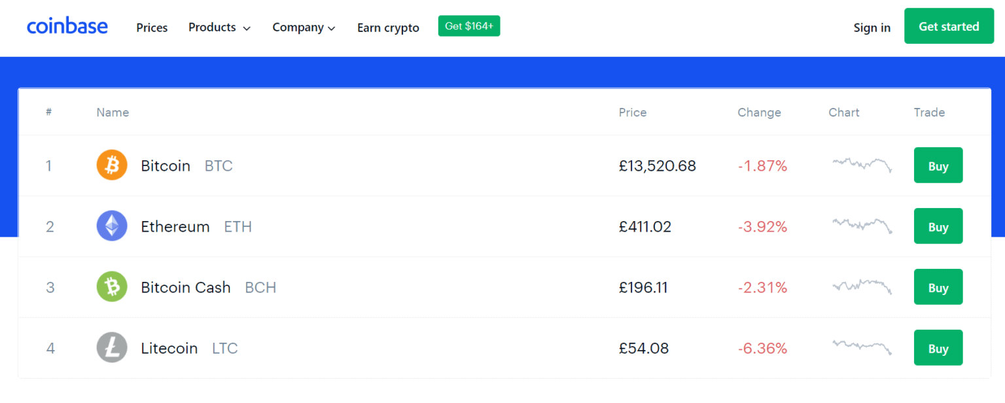Open the Bitcoin Cash chart sparkline
This screenshot has height=403, width=1005.
click(x=862, y=287)
